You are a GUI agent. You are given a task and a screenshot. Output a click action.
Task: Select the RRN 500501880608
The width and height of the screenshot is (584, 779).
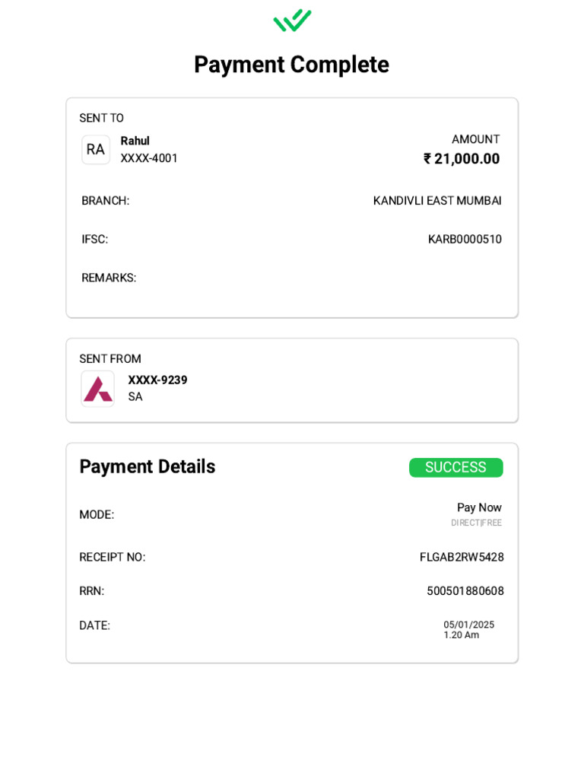coord(465,591)
